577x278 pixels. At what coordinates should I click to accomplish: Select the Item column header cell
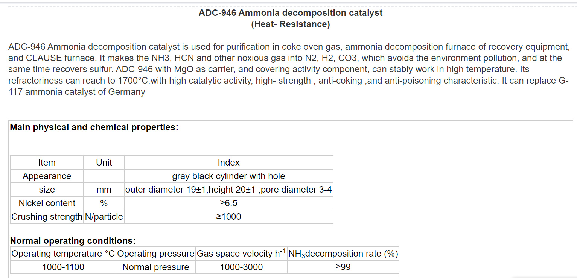47,163
